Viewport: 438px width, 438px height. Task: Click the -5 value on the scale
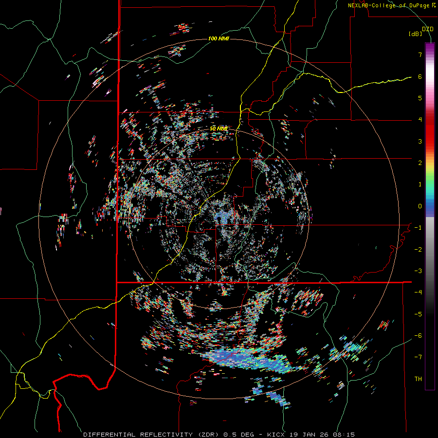(418, 314)
